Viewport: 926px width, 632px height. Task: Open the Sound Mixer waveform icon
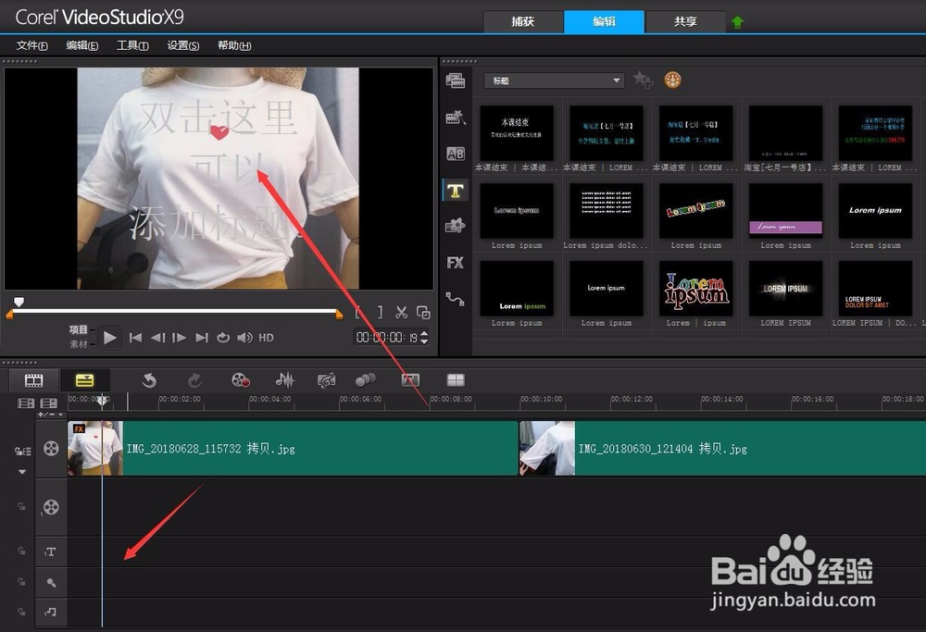[284, 380]
